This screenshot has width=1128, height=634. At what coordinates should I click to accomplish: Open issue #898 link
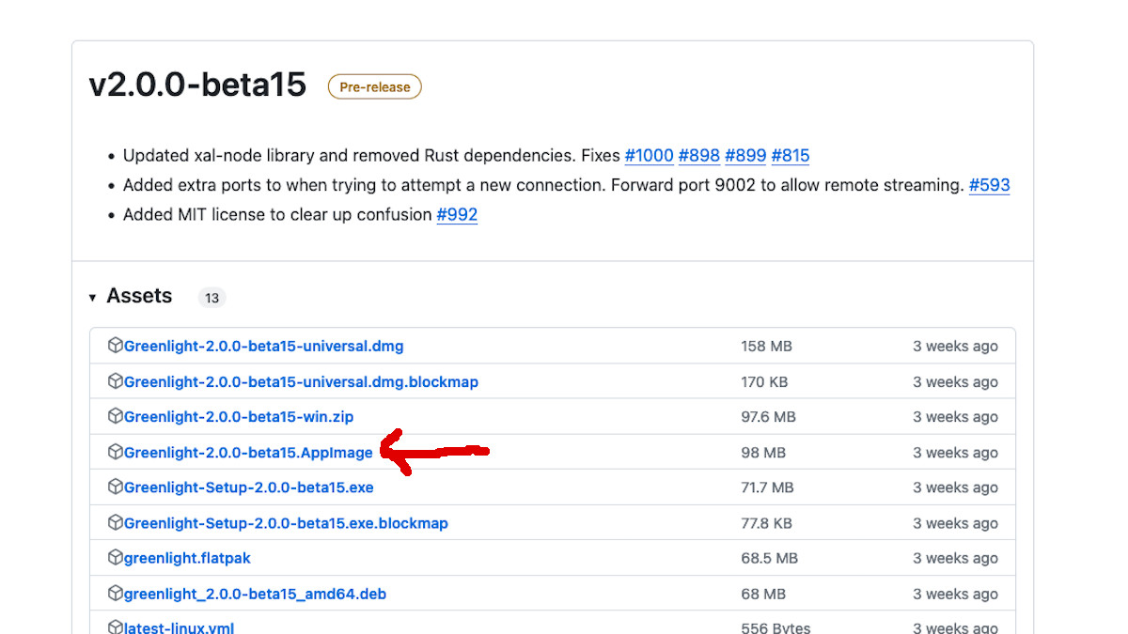698,156
